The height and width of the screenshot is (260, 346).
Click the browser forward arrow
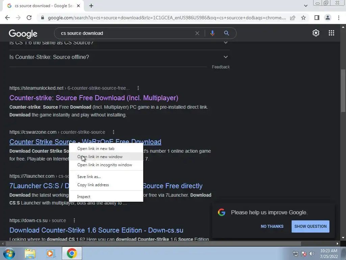[18, 18]
